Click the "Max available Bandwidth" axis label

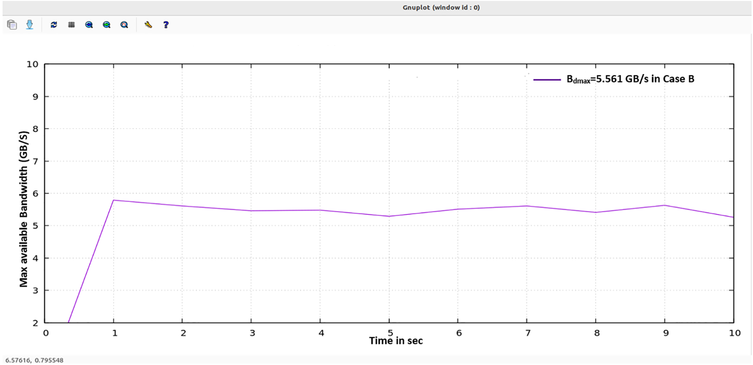pyautogui.click(x=23, y=209)
